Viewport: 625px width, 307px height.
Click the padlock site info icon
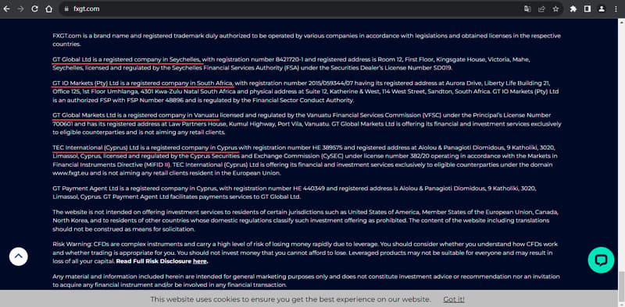(x=66, y=9)
